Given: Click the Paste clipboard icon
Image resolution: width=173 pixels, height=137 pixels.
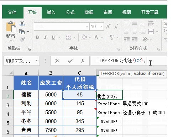Looking at the screenshot, I should coord(11,27).
